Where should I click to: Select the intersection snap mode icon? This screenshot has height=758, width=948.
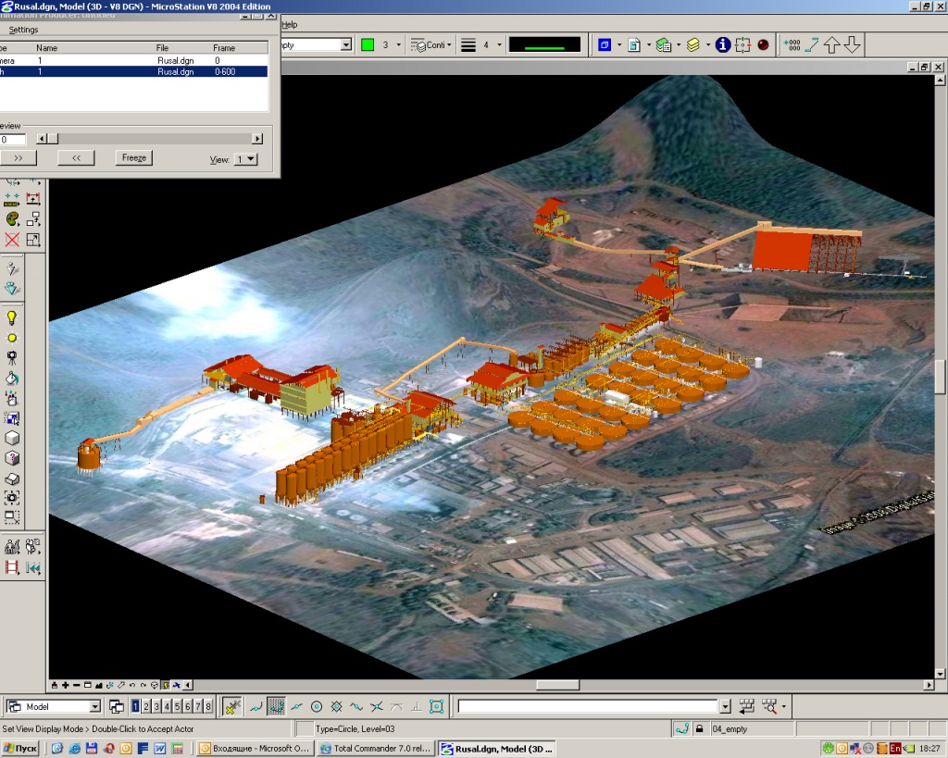[x=377, y=706]
